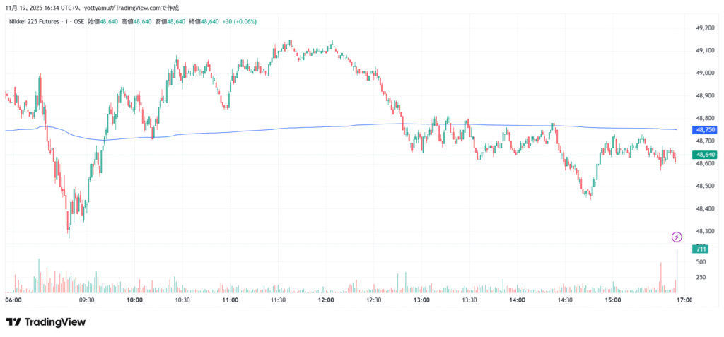Click the 13:30 time axis label
724x337 pixels.
[469, 300]
